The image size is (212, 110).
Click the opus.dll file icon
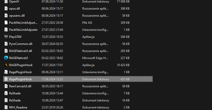6,9
